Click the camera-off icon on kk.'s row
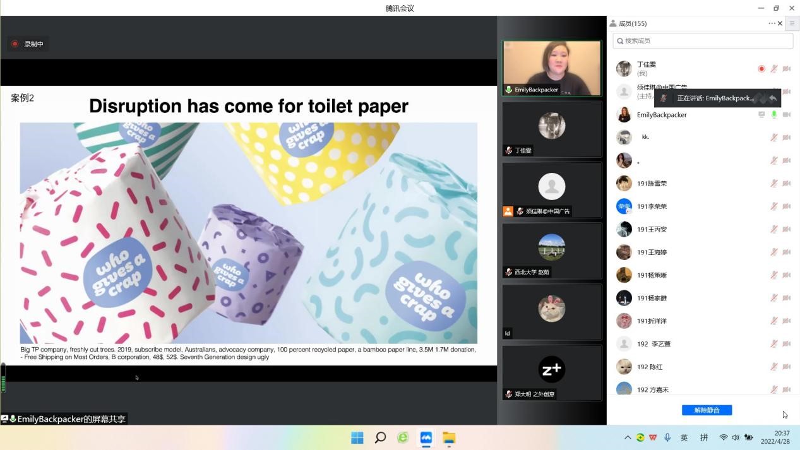Screen dimensions: 800x450 click(787, 138)
